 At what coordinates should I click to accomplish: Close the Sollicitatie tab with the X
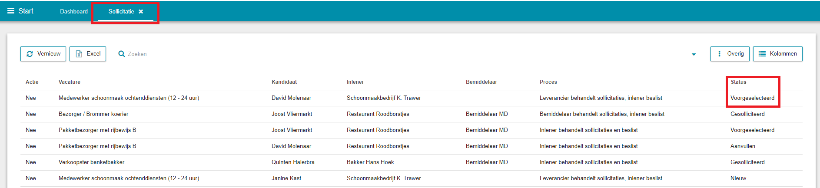click(x=141, y=12)
